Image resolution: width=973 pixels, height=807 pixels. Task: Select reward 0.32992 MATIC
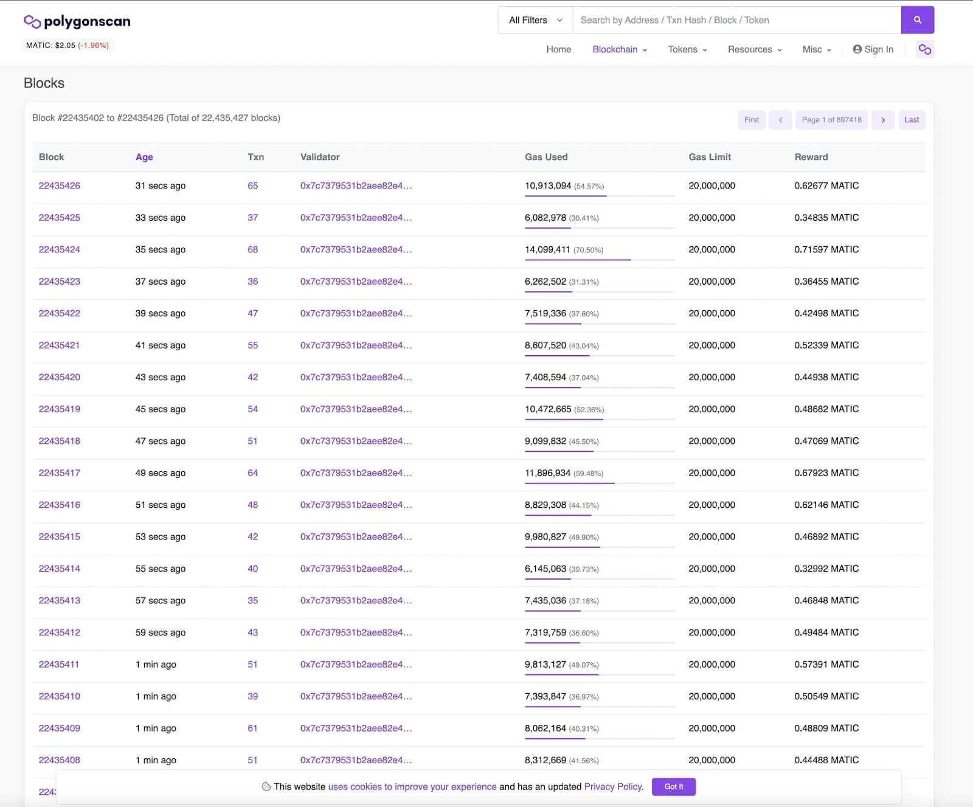click(x=826, y=569)
